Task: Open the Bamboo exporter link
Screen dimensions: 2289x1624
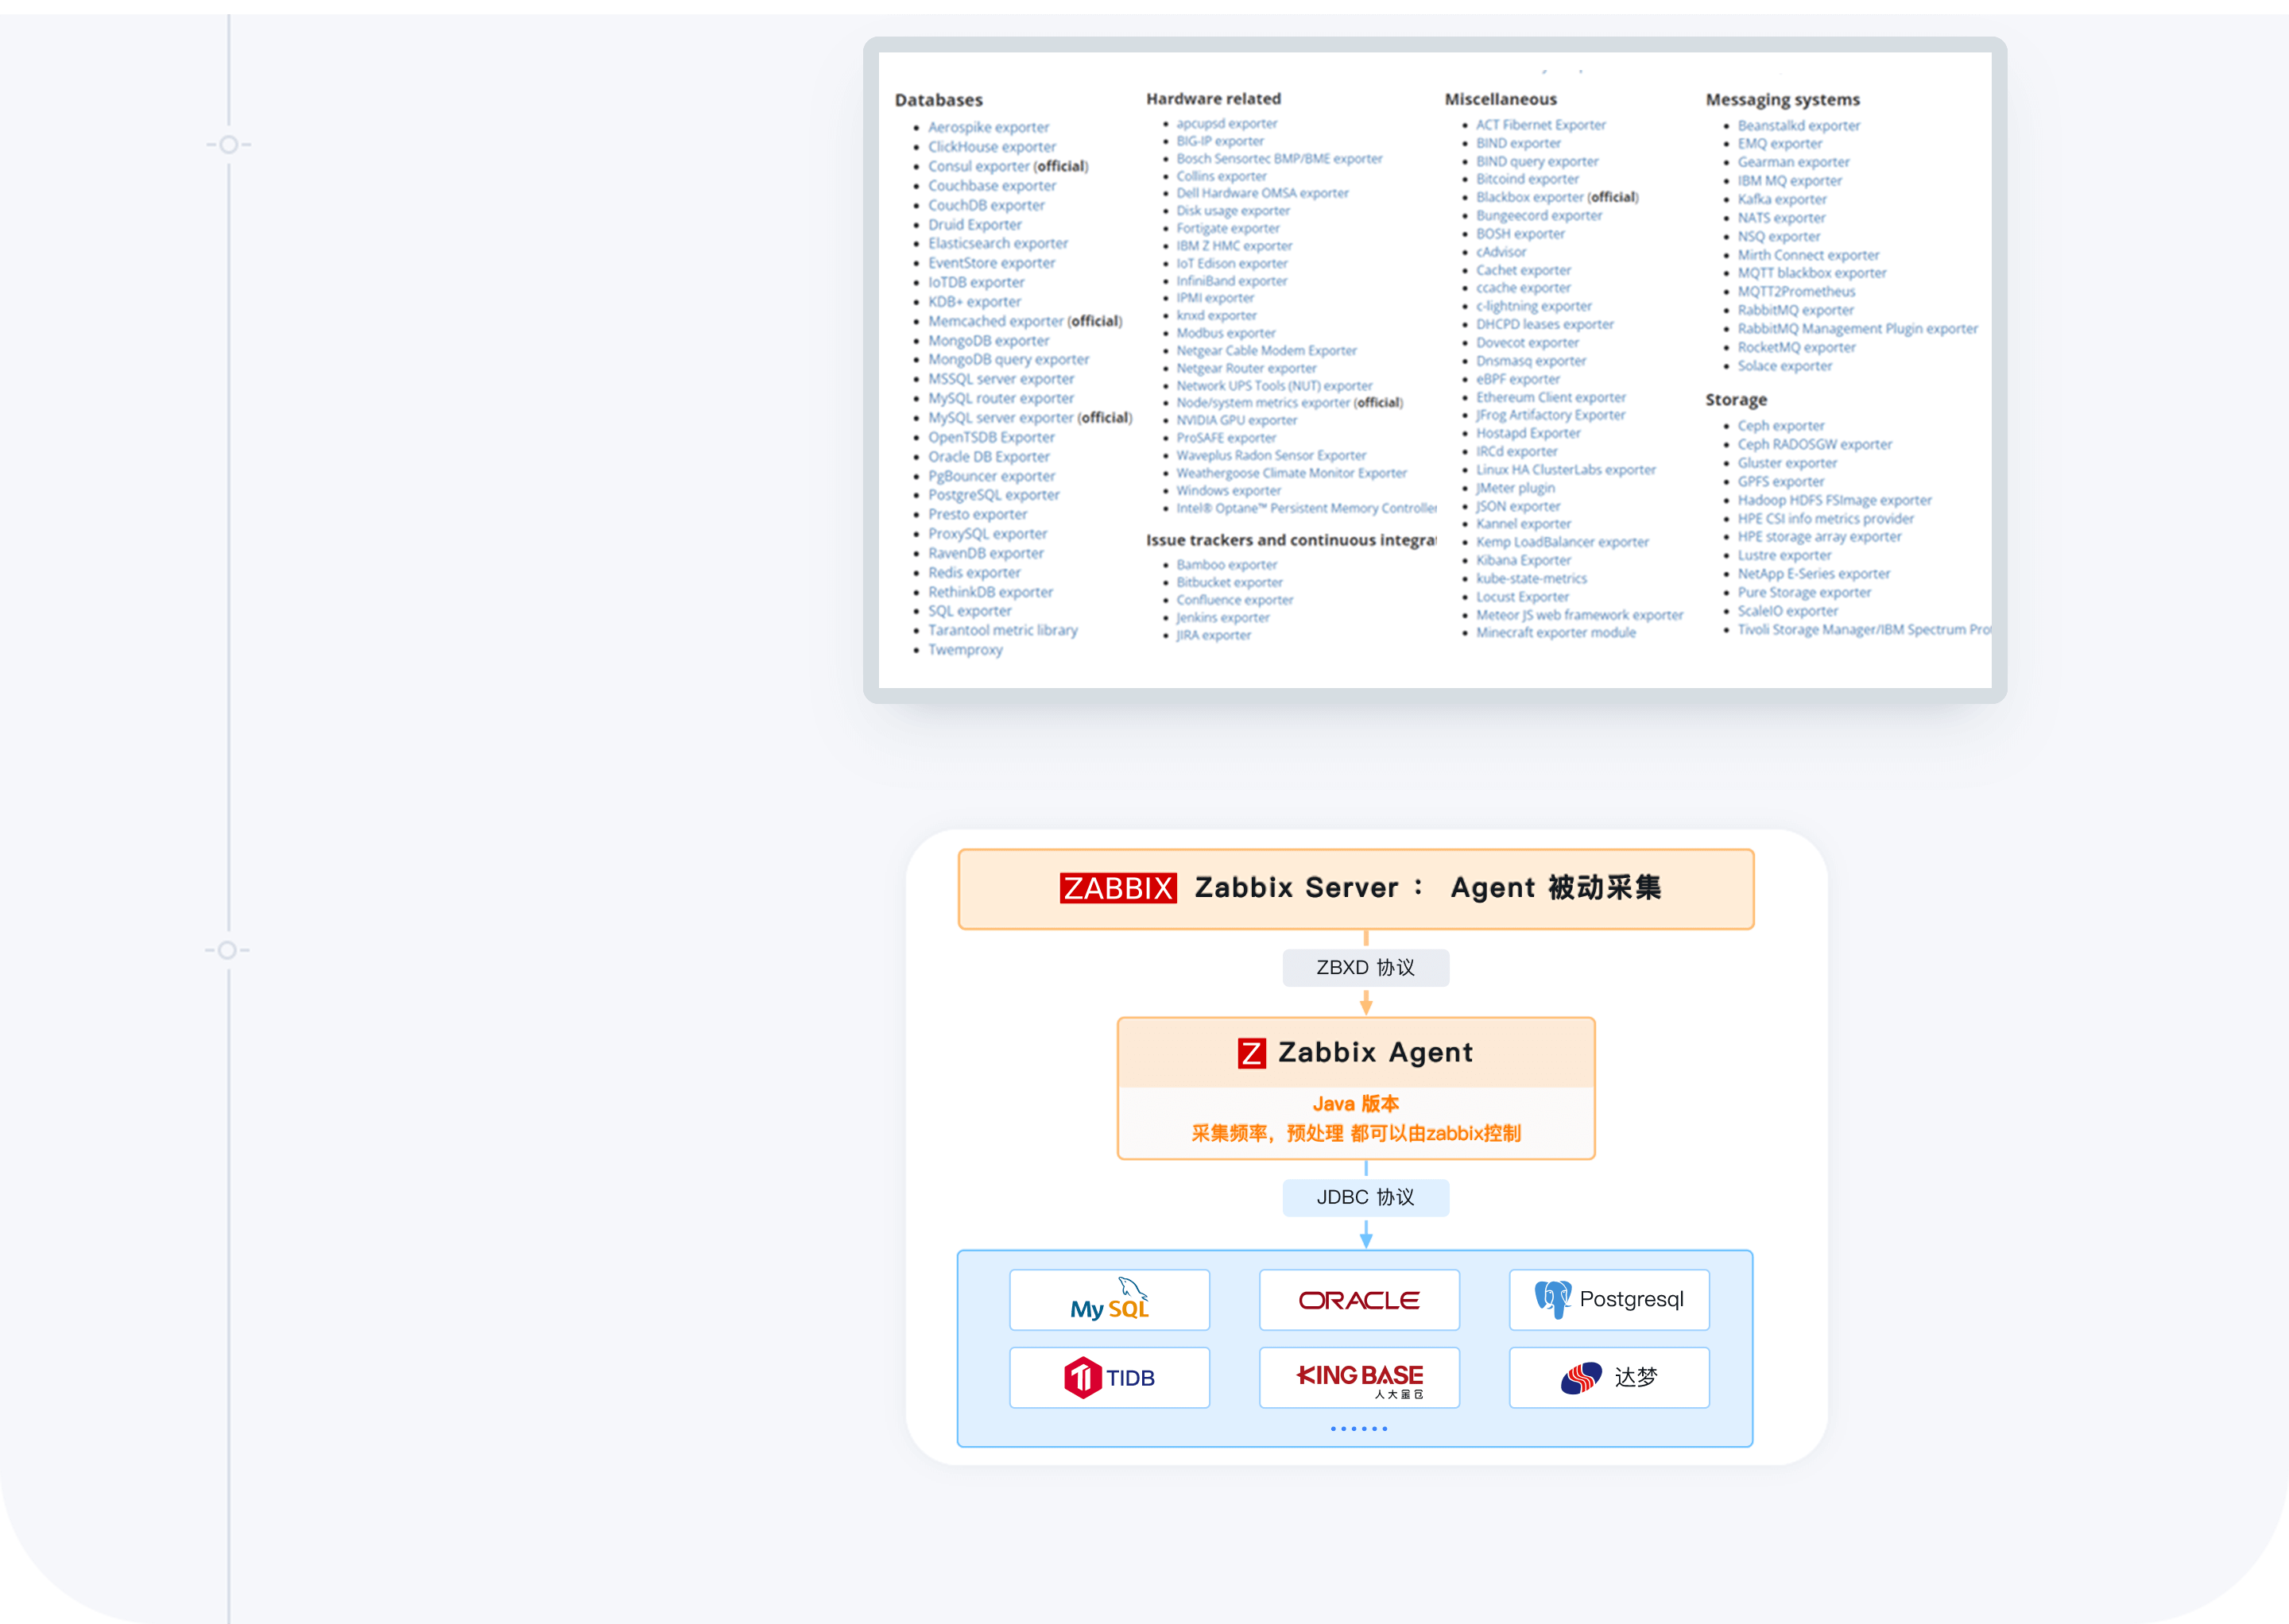Action: (x=1226, y=565)
